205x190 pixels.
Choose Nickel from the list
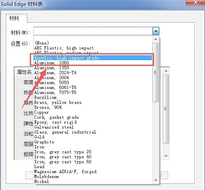[x=93, y=181]
